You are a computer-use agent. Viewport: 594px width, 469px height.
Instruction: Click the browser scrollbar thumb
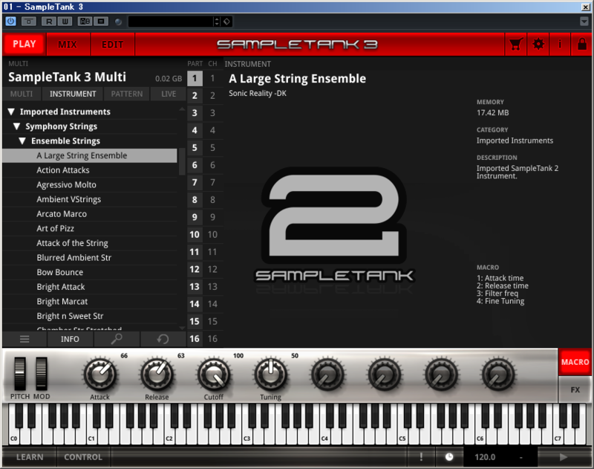click(182, 161)
